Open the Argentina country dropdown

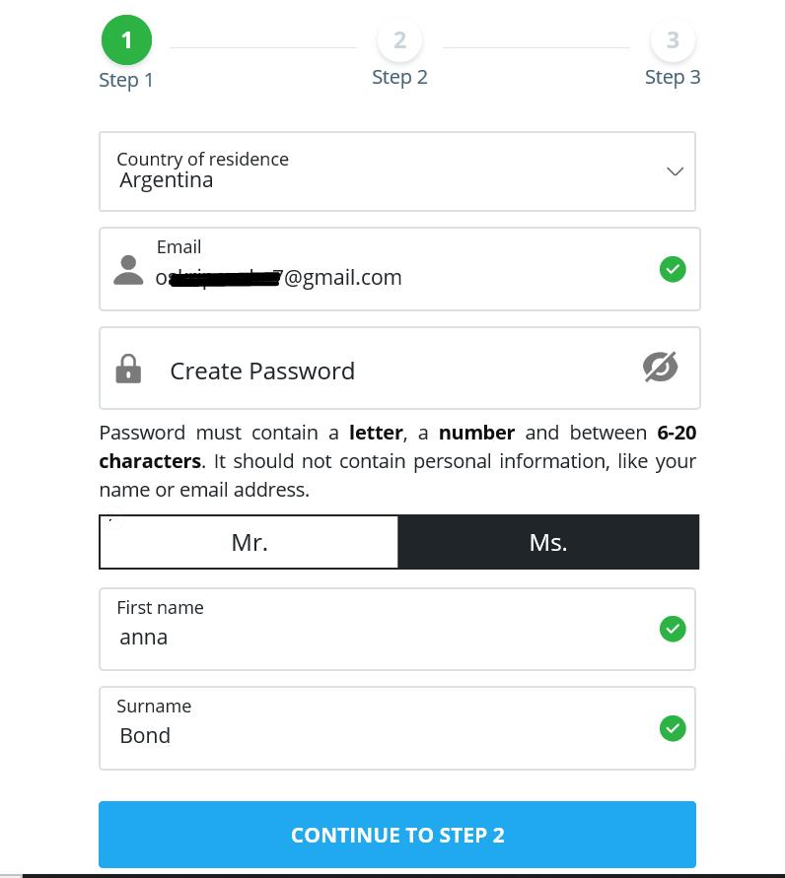click(x=397, y=171)
